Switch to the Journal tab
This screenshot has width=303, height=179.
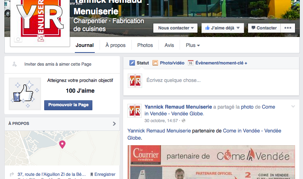pyautogui.click(x=85, y=45)
